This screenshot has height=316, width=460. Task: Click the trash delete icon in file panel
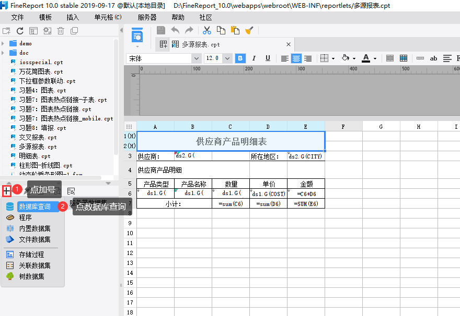[x=61, y=31]
